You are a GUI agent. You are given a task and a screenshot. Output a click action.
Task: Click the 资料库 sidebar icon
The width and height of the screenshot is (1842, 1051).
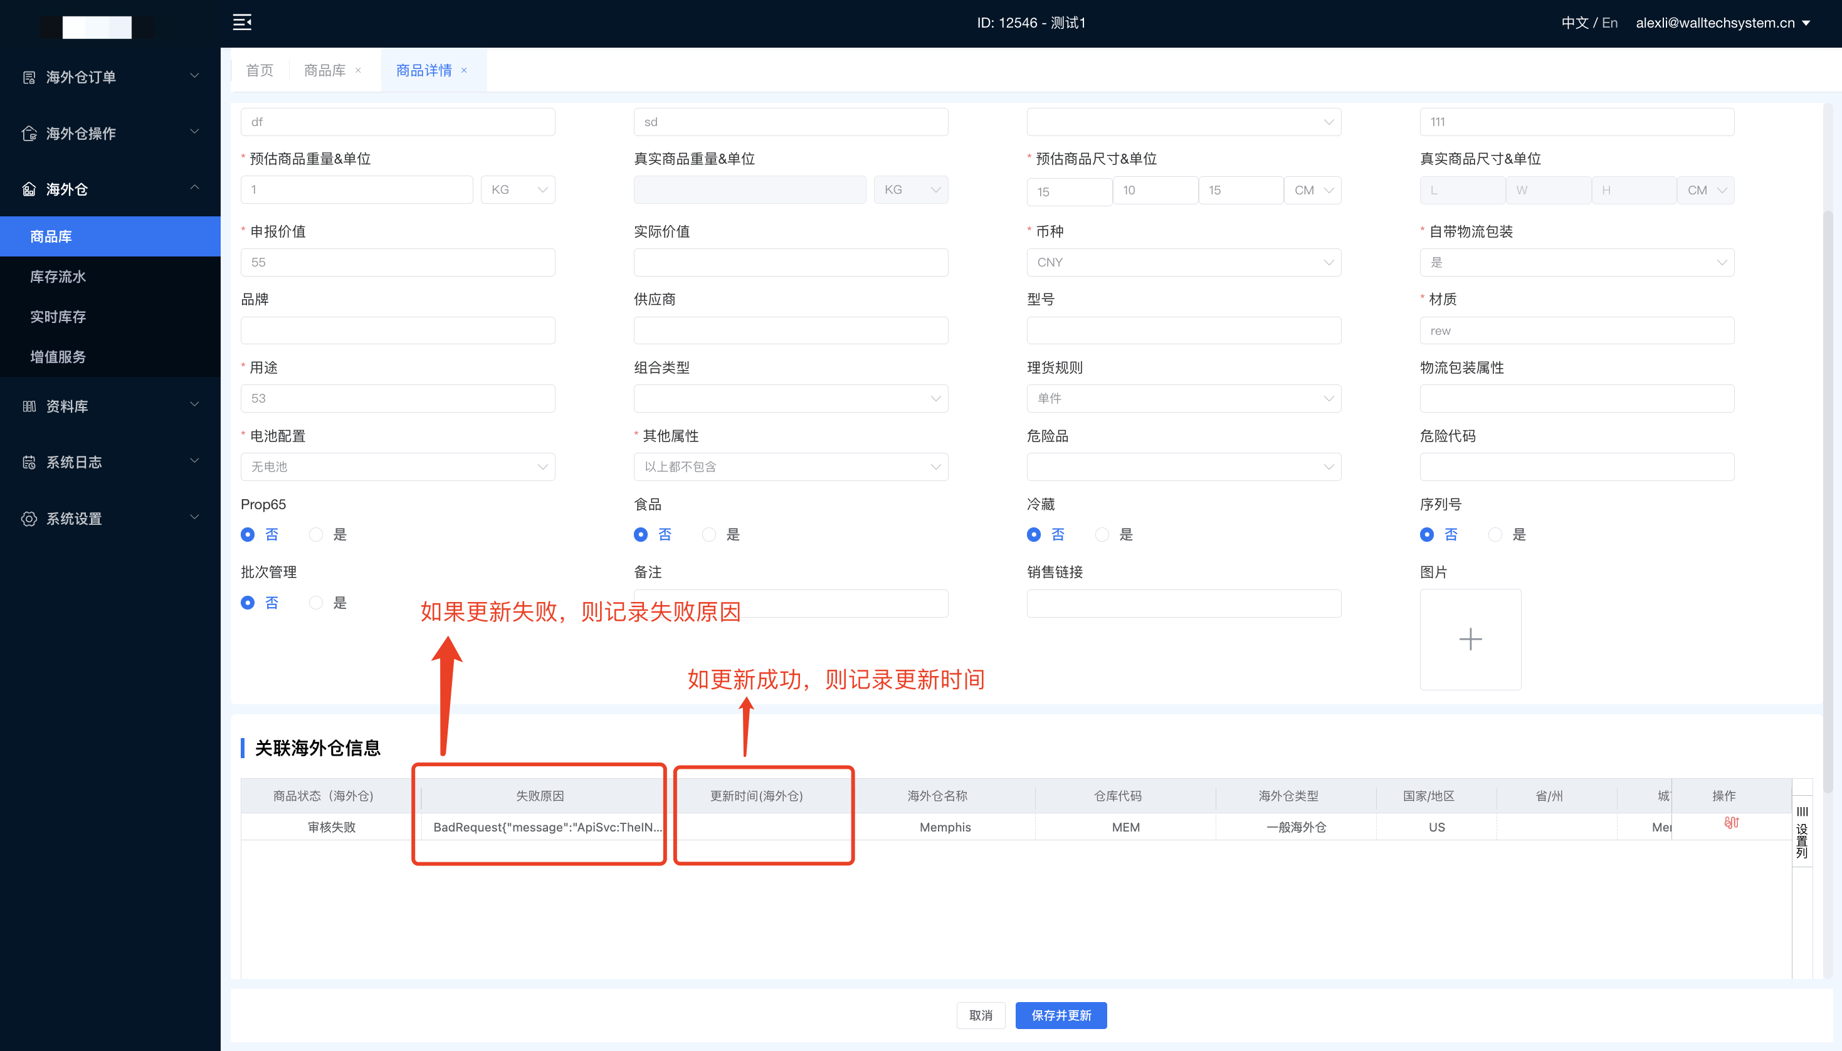[x=29, y=406]
